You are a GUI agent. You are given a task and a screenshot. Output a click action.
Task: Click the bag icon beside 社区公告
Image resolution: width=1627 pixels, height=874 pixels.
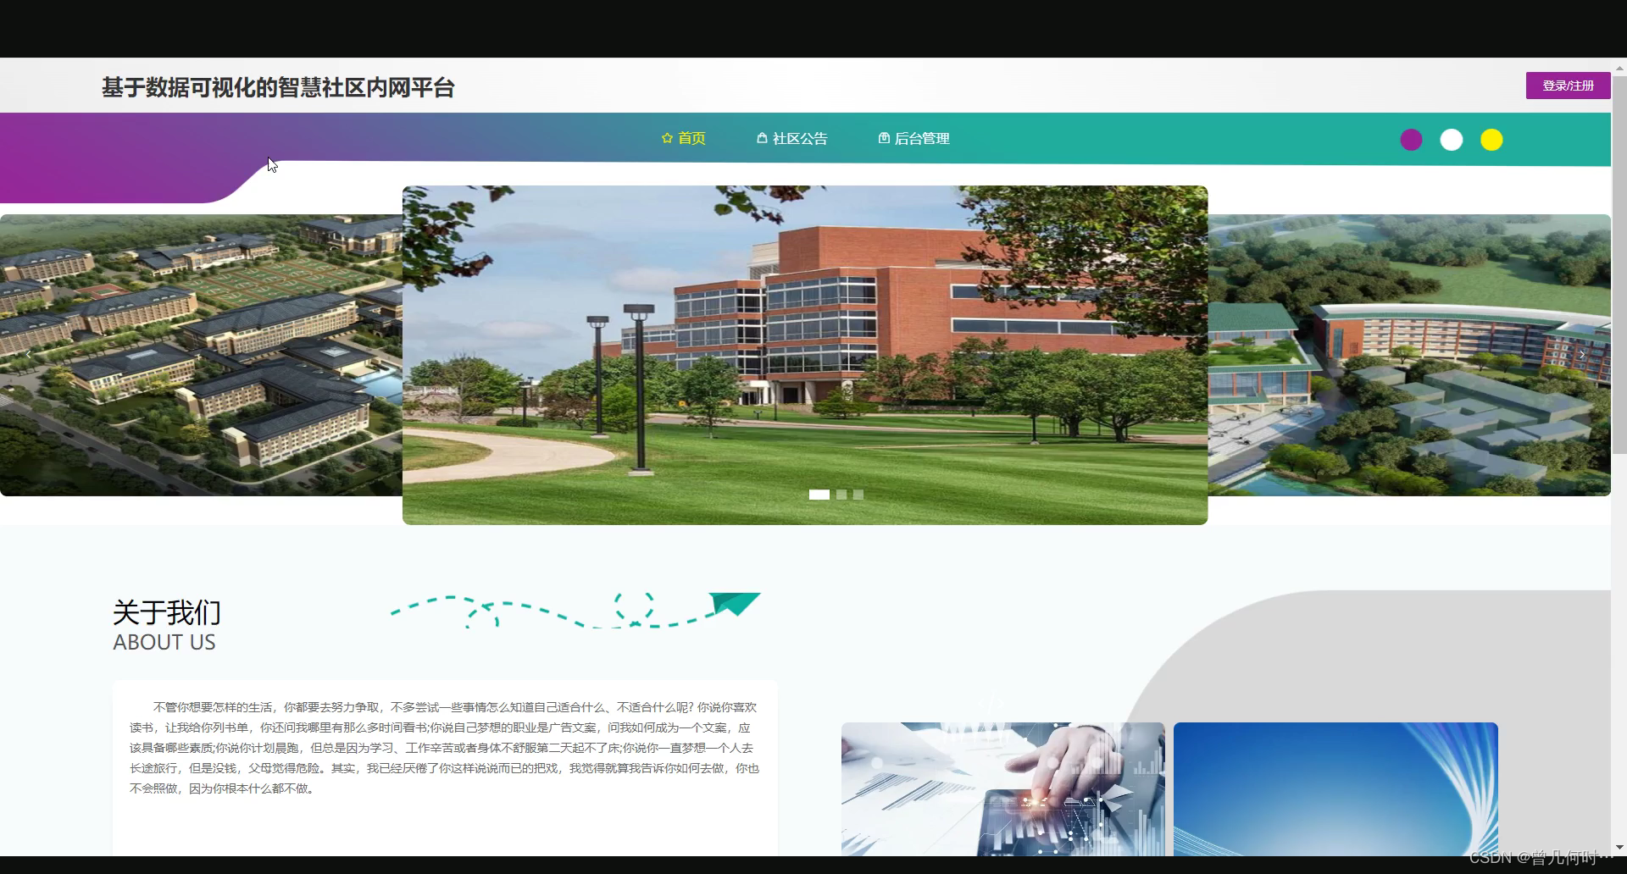coord(762,138)
